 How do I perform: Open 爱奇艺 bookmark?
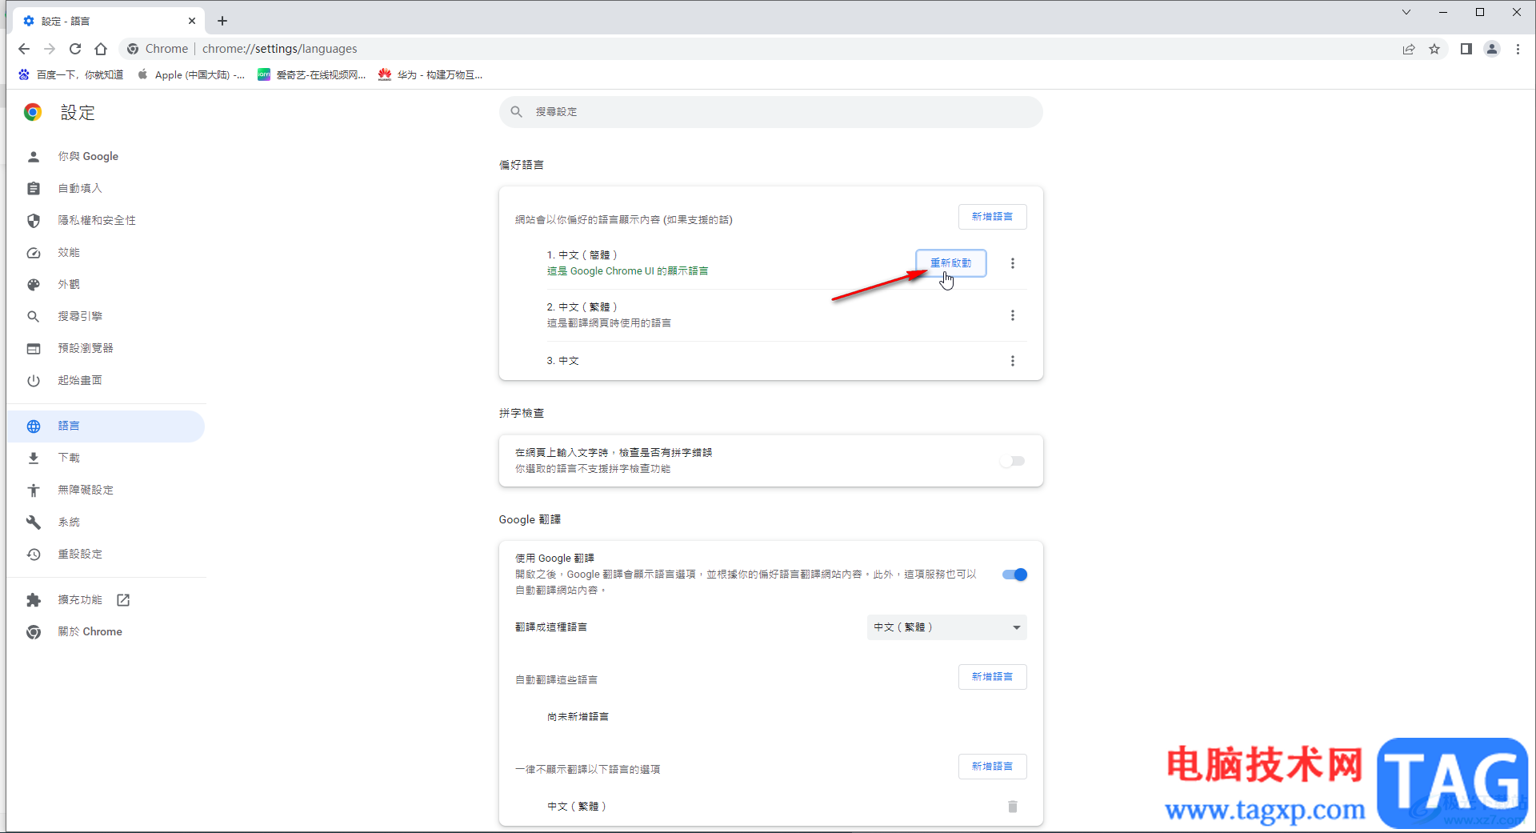pyautogui.click(x=311, y=75)
